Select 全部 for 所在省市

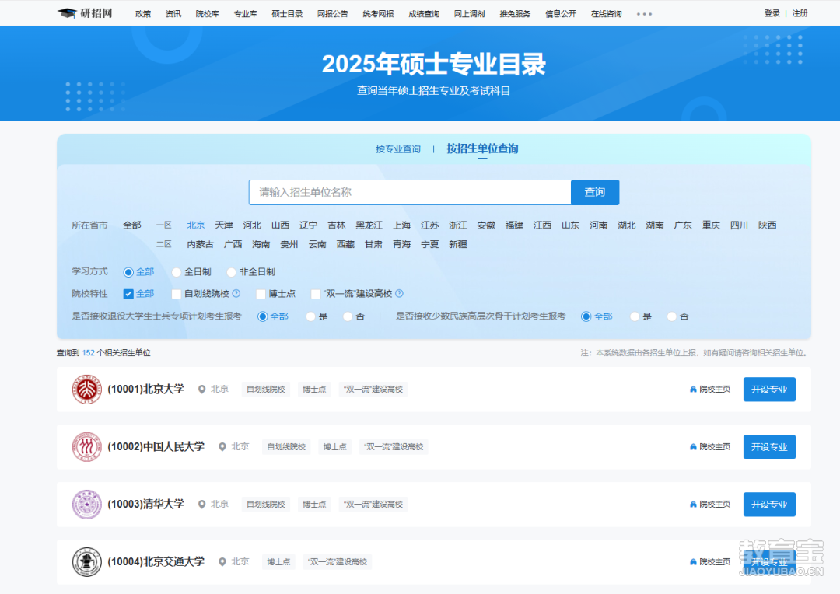coord(132,225)
